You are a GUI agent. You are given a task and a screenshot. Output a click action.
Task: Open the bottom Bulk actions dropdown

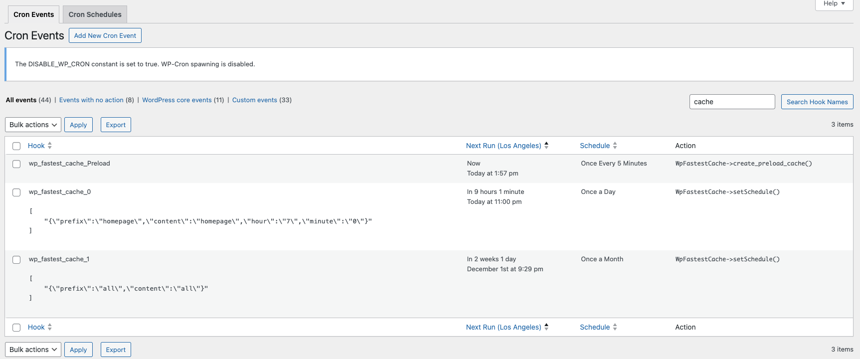click(x=33, y=350)
